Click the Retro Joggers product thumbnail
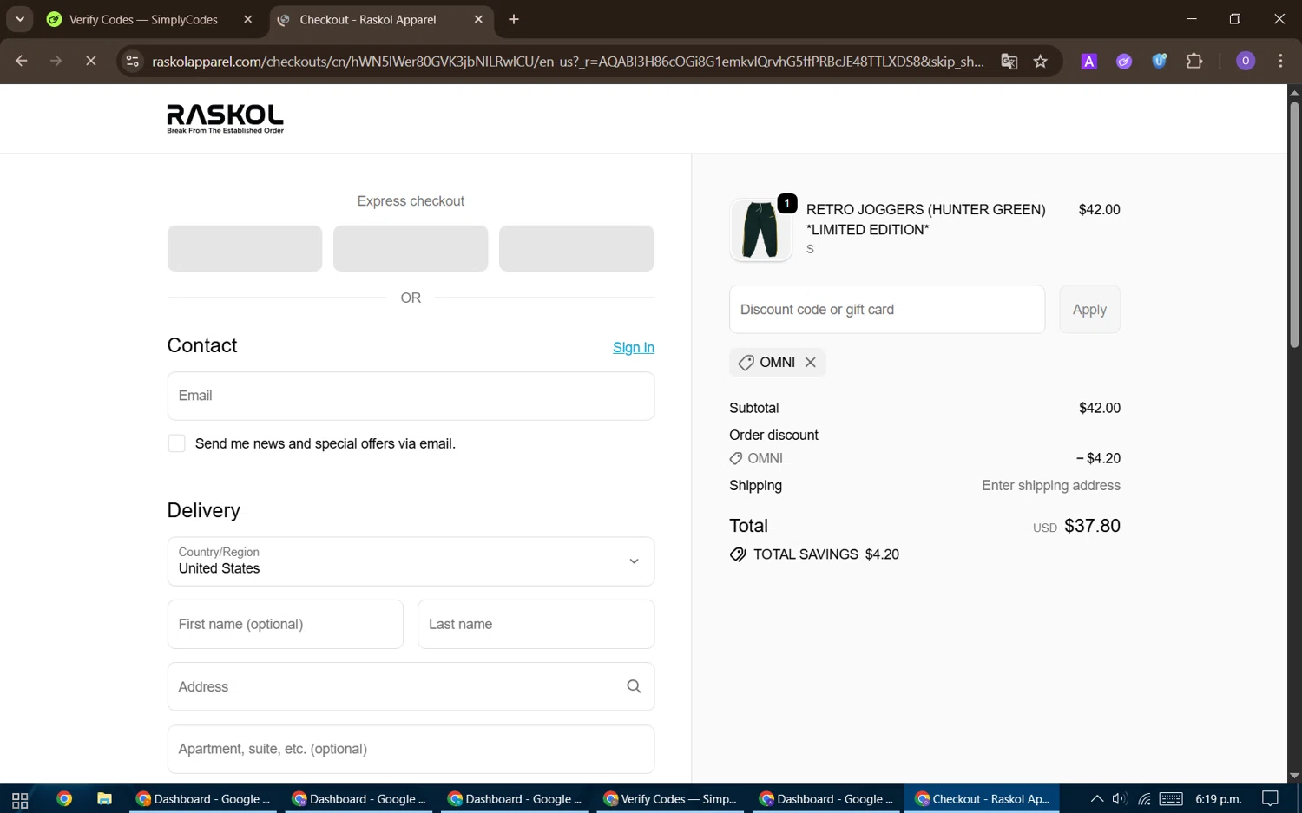The image size is (1302, 813). coord(760,230)
